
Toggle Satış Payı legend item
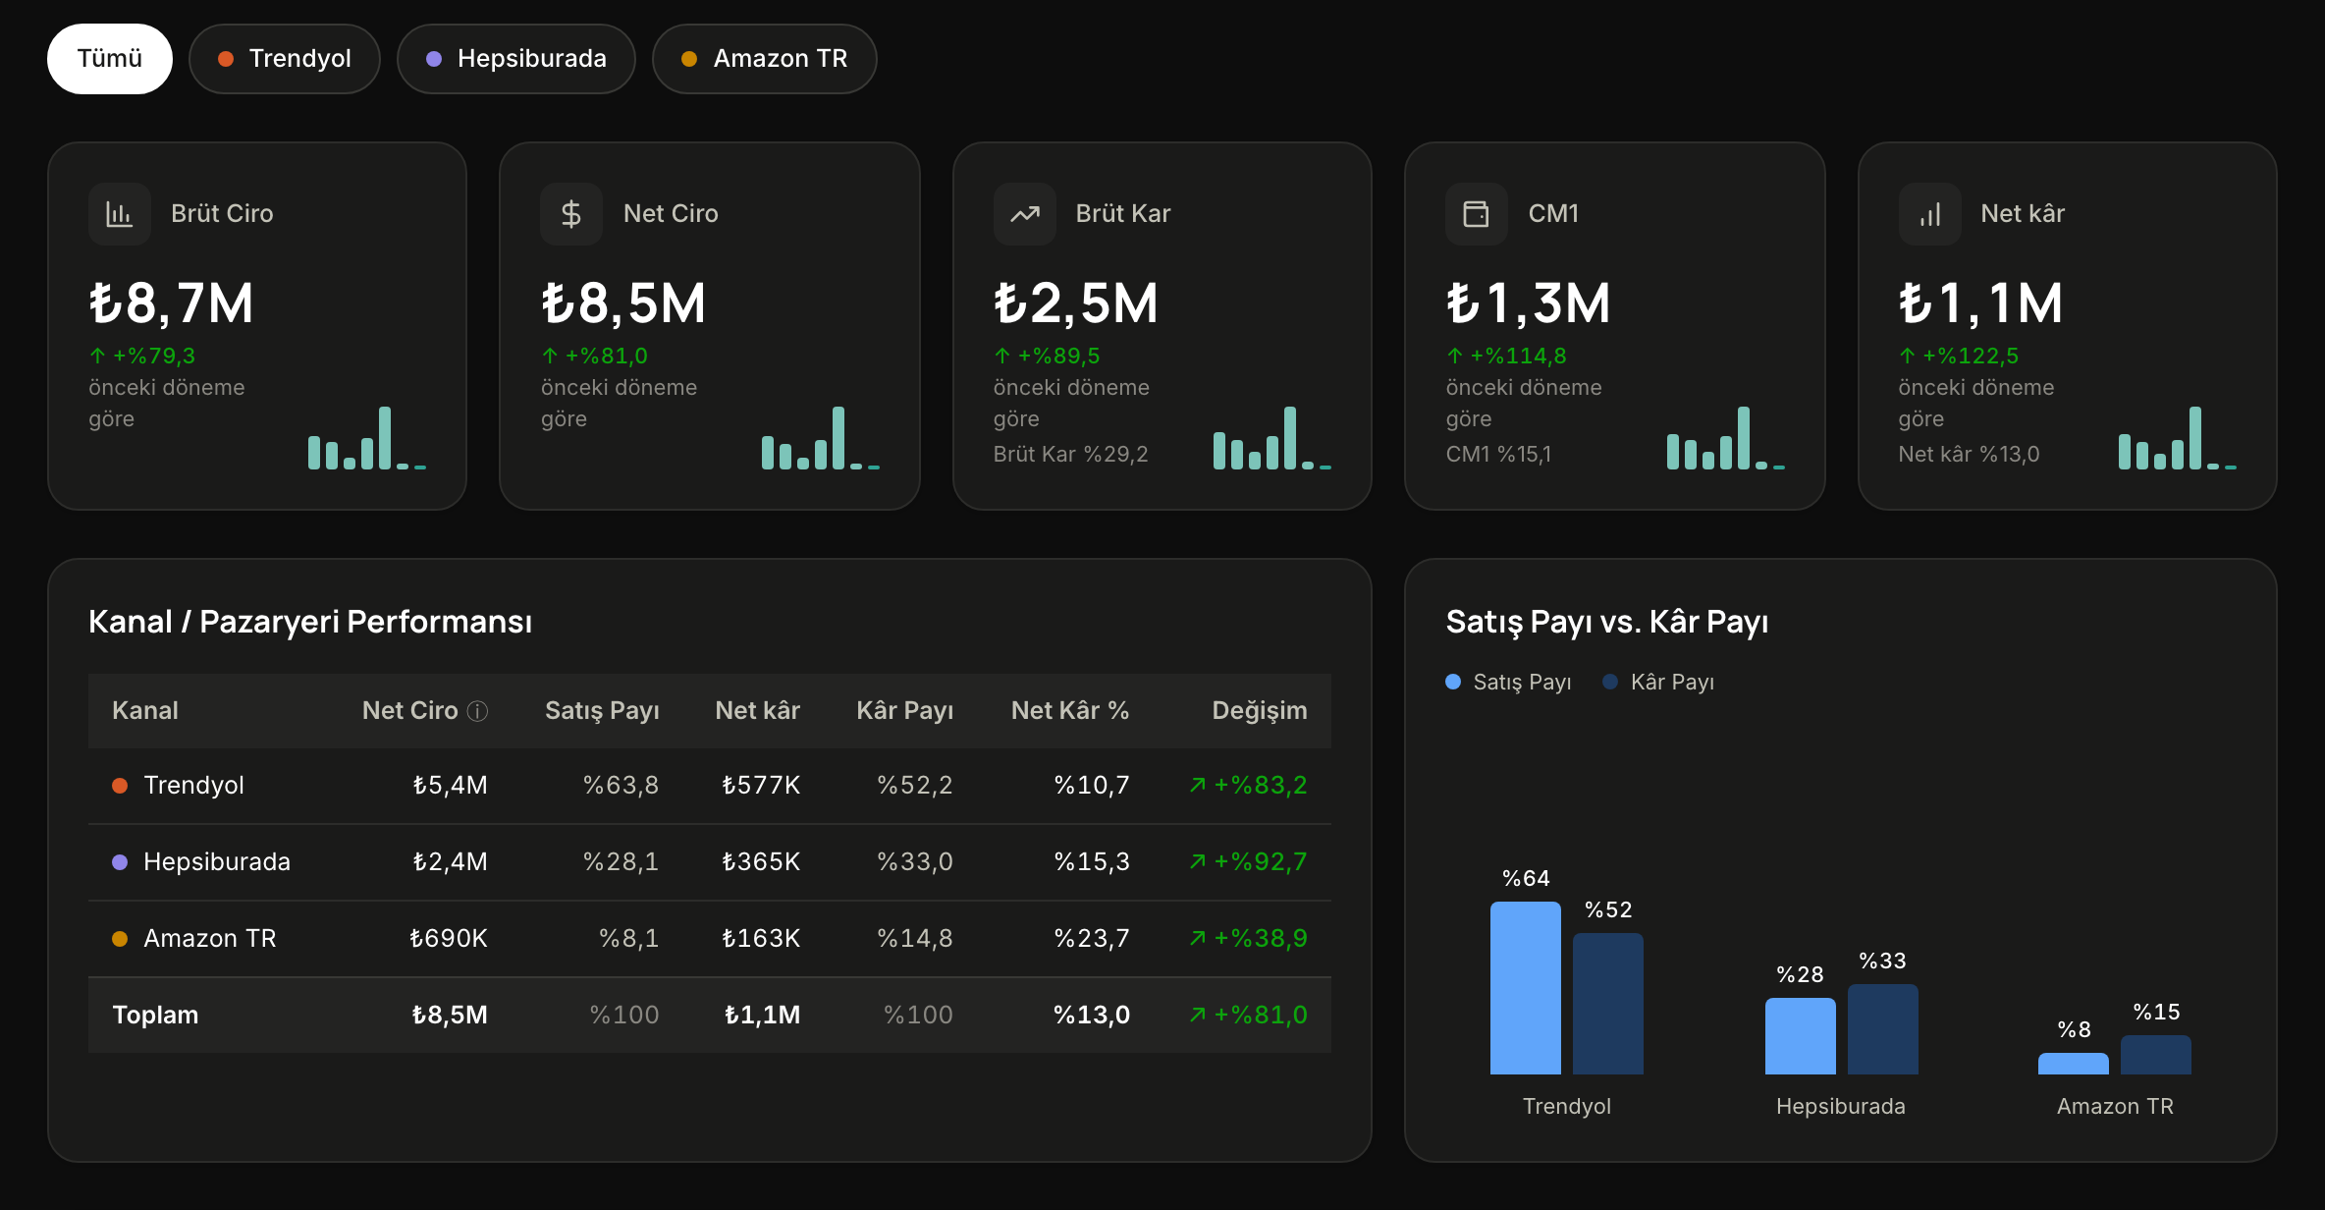click(1509, 682)
